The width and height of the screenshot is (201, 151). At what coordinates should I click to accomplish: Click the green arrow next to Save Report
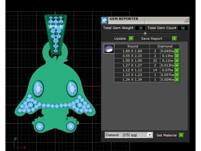click(174, 38)
